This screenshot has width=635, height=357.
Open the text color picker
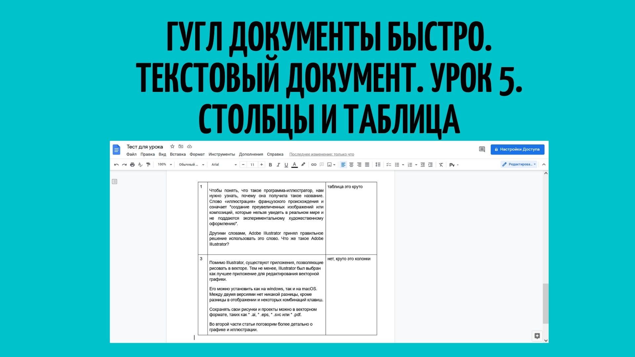294,165
